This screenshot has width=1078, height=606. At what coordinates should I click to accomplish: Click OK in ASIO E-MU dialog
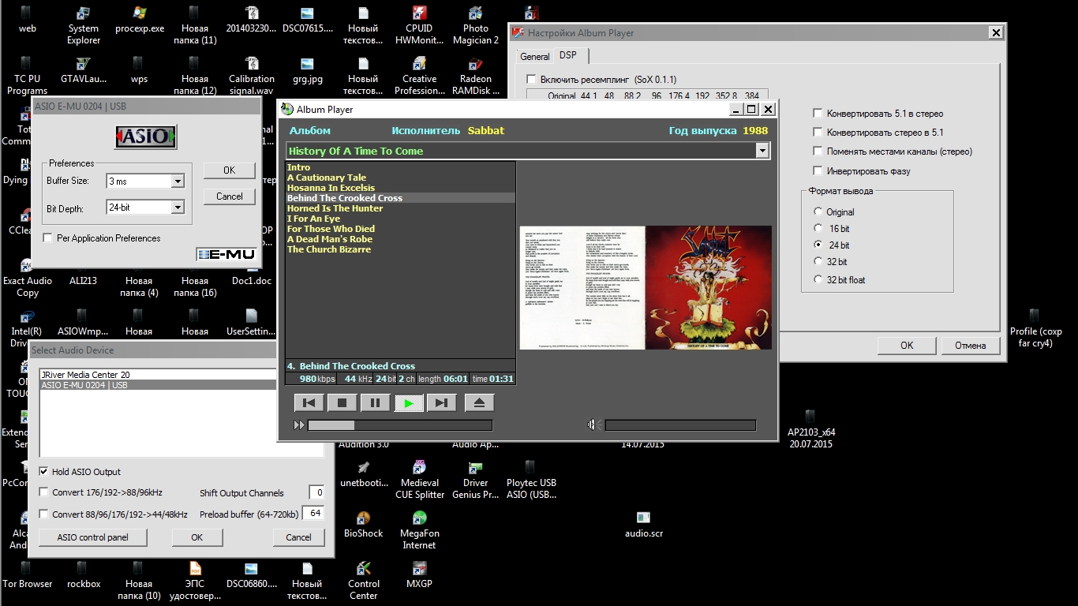[x=229, y=170]
